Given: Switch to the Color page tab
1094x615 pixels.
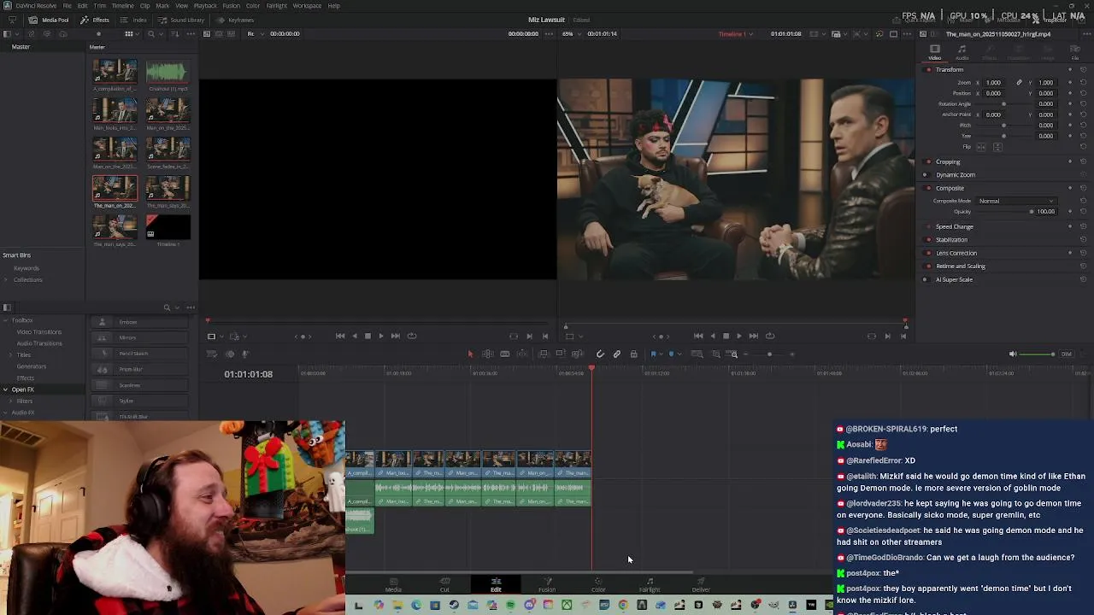Looking at the screenshot, I should [x=598, y=584].
